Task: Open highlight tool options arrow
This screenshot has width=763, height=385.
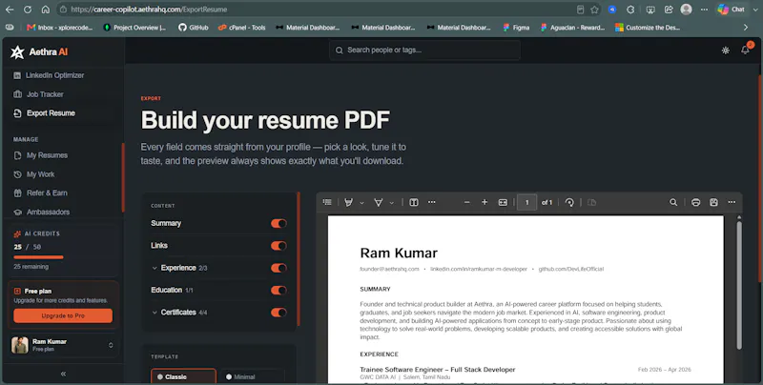Action: [361, 203]
